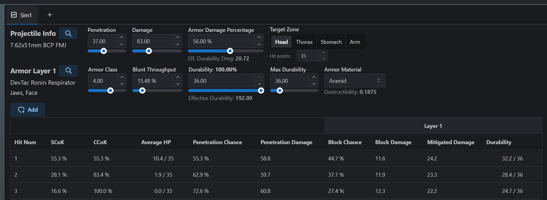Screen dimensions: 547x200
Task: Click the Penetration slider handle
Action: 104,51
